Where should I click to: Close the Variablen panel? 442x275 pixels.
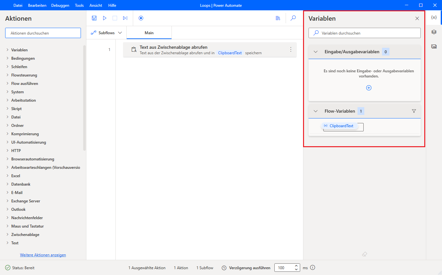[417, 18]
